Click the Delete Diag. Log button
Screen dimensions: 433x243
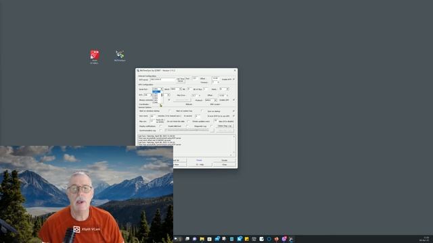[225, 126]
